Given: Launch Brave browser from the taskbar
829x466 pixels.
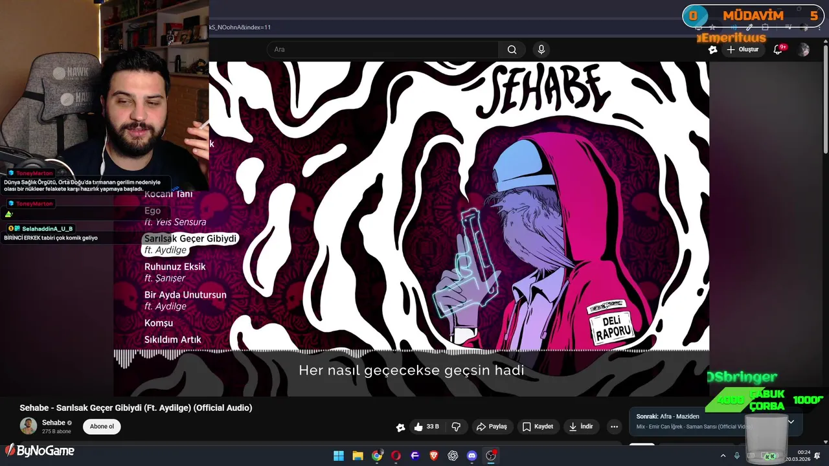Looking at the screenshot, I should (x=434, y=456).
